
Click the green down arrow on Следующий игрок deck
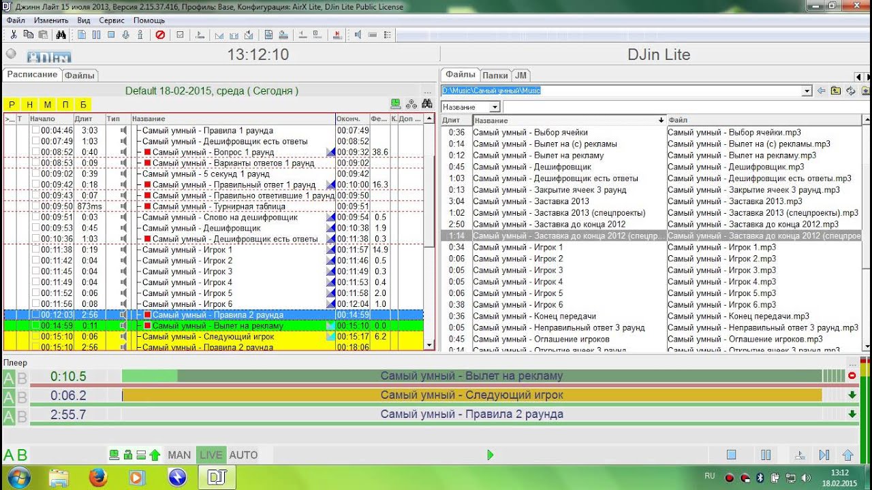point(852,395)
